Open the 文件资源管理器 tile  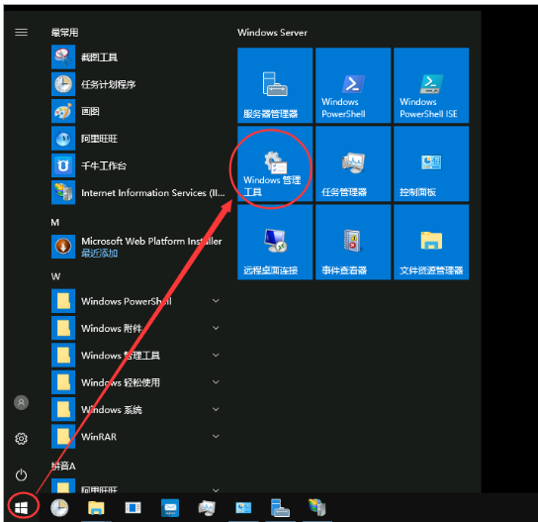click(x=431, y=242)
